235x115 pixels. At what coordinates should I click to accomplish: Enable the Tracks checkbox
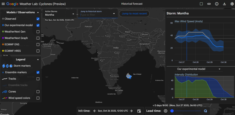click(38, 79)
